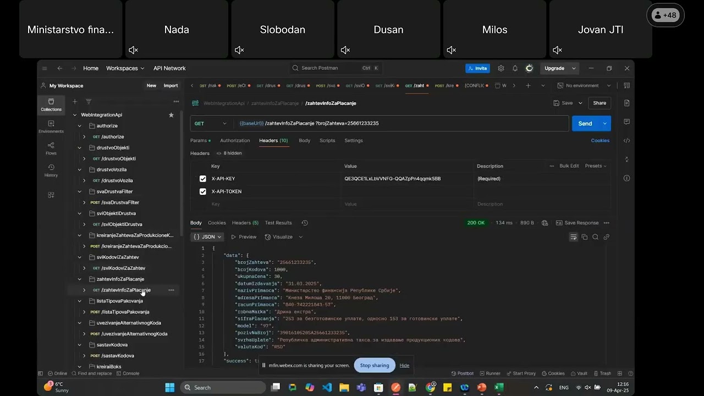The height and width of the screenshot is (396, 704).
Task: Switch to the Authorization tab
Action: (235, 141)
